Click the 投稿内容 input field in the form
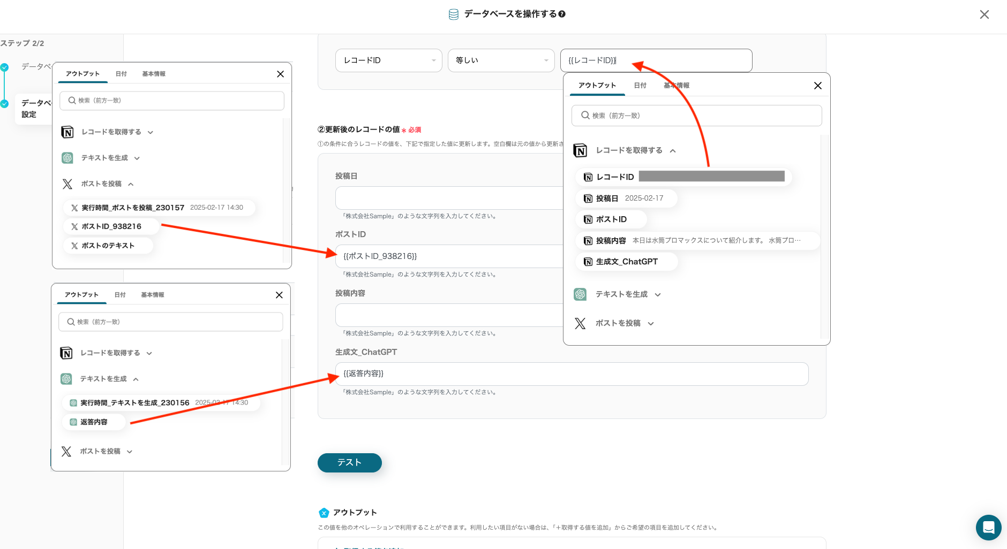This screenshot has width=1007, height=549. tap(449, 315)
